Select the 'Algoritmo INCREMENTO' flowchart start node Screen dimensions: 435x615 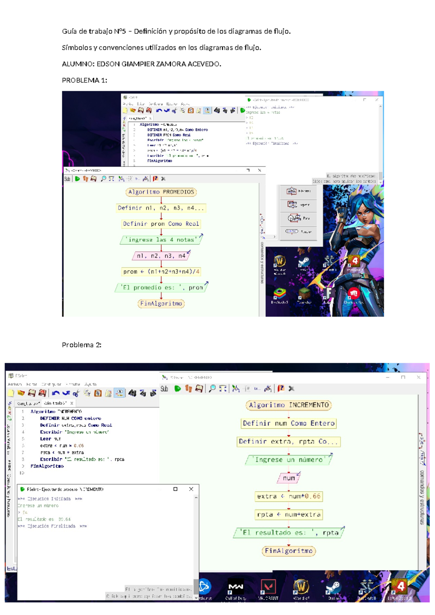[289, 405]
